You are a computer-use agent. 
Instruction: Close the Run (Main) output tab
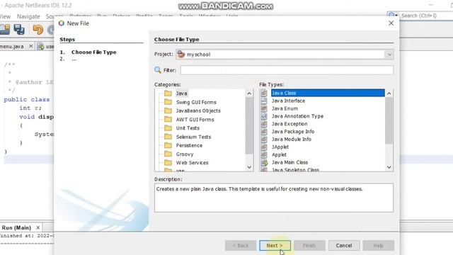point(38,227)
